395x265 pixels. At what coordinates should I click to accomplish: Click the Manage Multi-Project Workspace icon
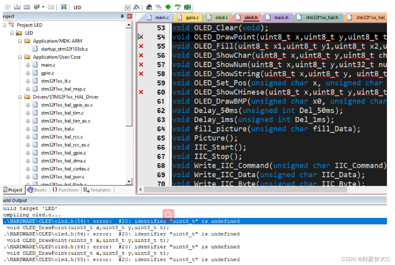(x=158, y=7)
